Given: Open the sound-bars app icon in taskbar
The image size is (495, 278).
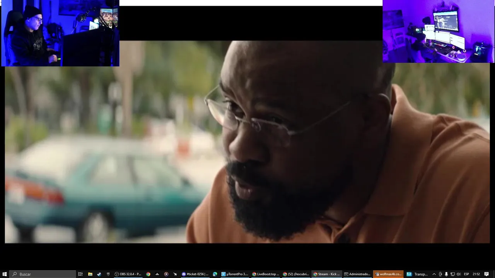Looking at the screenshot, I should (157, 274).
